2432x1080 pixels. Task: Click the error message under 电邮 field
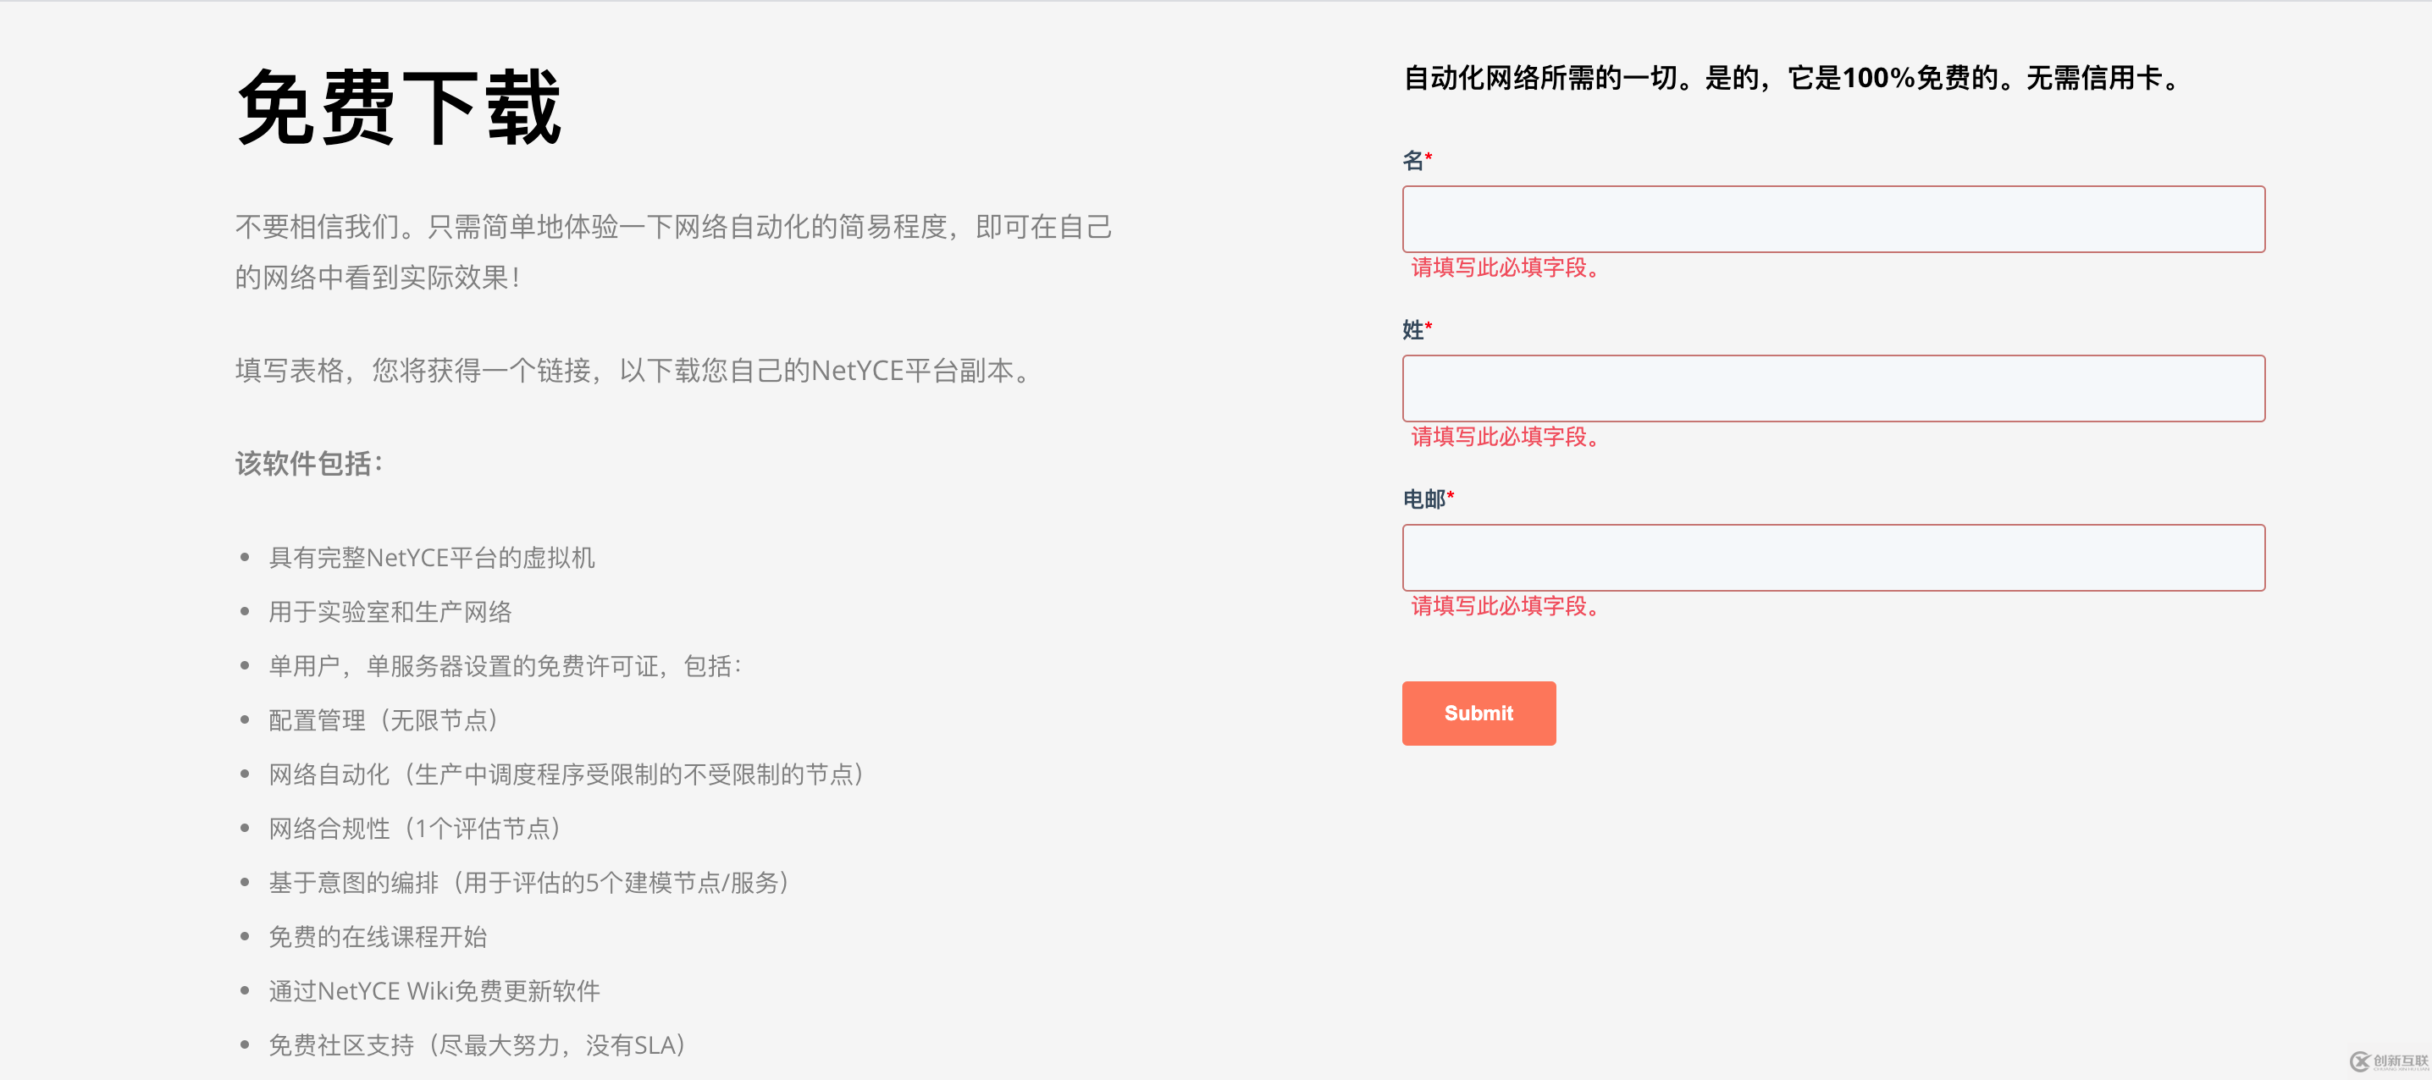(x=1504, y=606)
